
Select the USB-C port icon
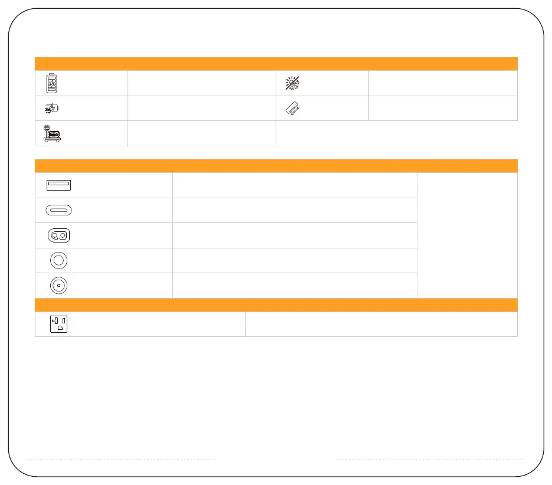click(x=59, y=210)
